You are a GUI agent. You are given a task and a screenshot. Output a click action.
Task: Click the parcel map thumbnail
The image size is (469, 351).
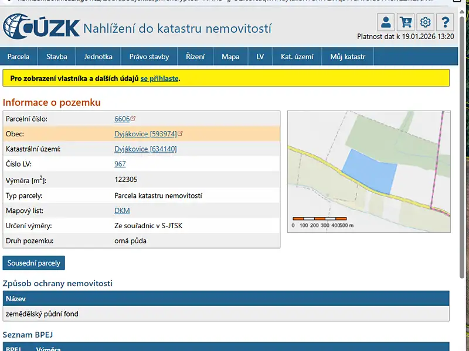click(369, 171)
